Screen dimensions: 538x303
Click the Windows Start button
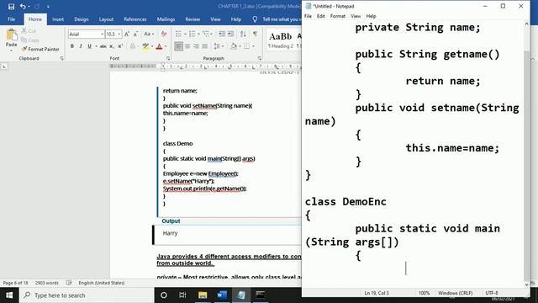[x=9, y=295]
